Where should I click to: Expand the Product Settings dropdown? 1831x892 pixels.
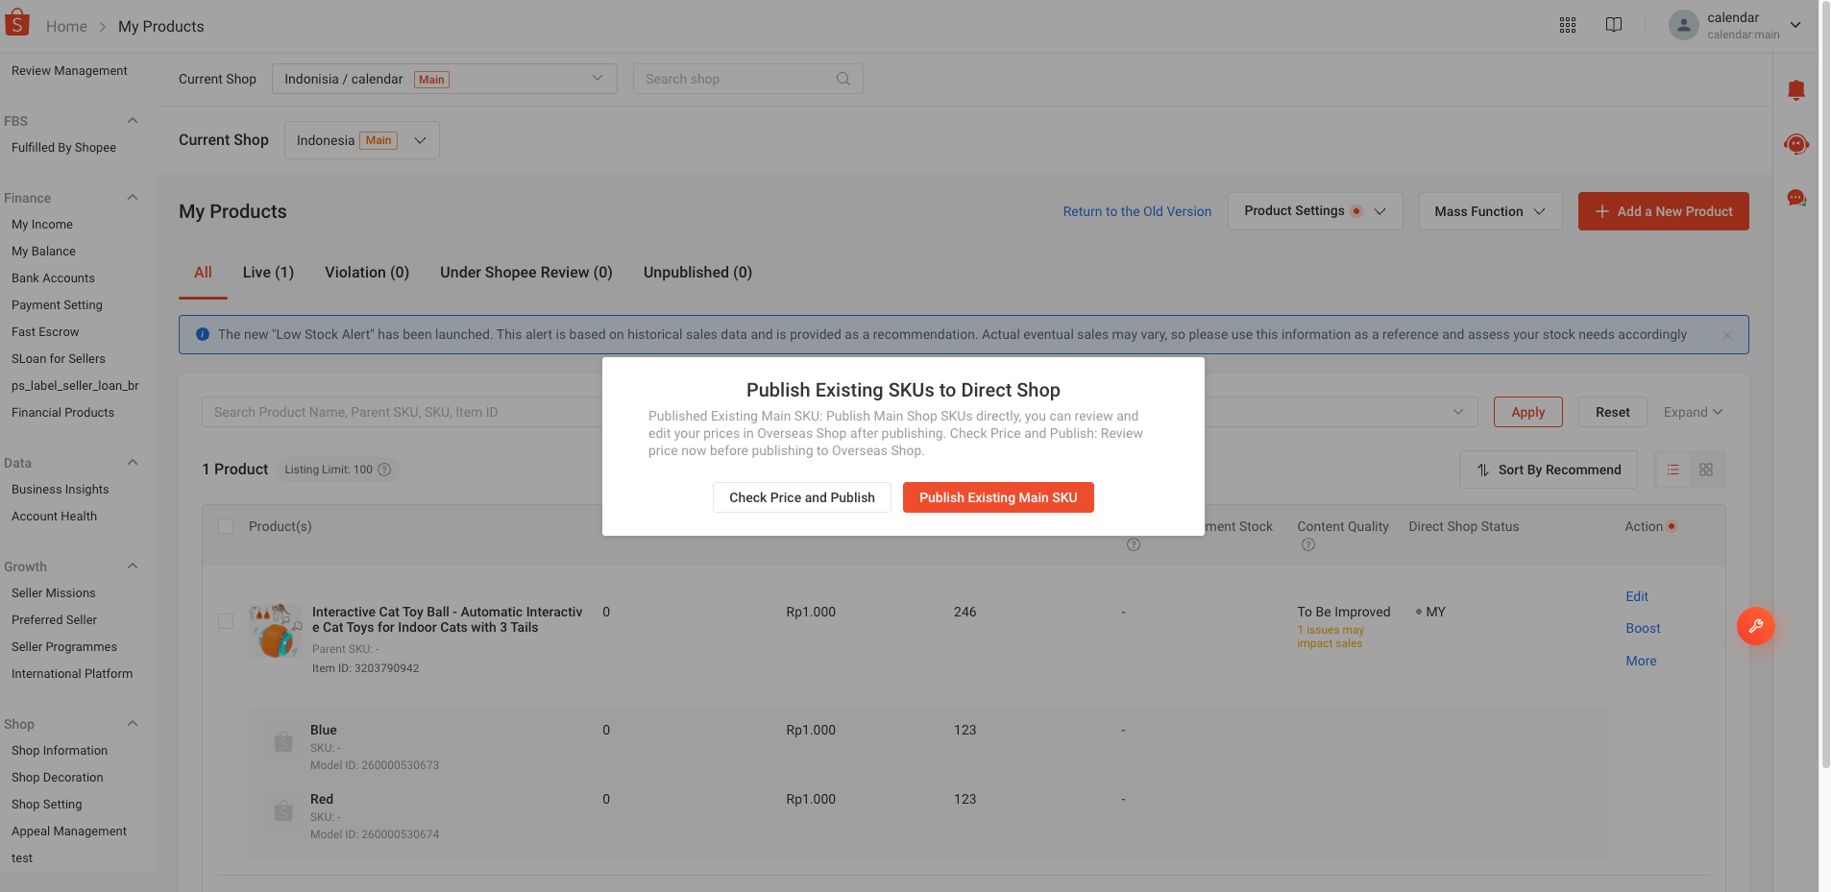coord(1314,211)
